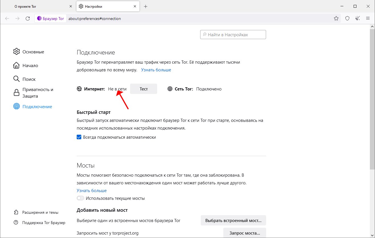This screenshot has width=375, height=238.
Task: Uncheck 'Всегда подключаться автоматически' checkbox
Action: click(79, 137)
